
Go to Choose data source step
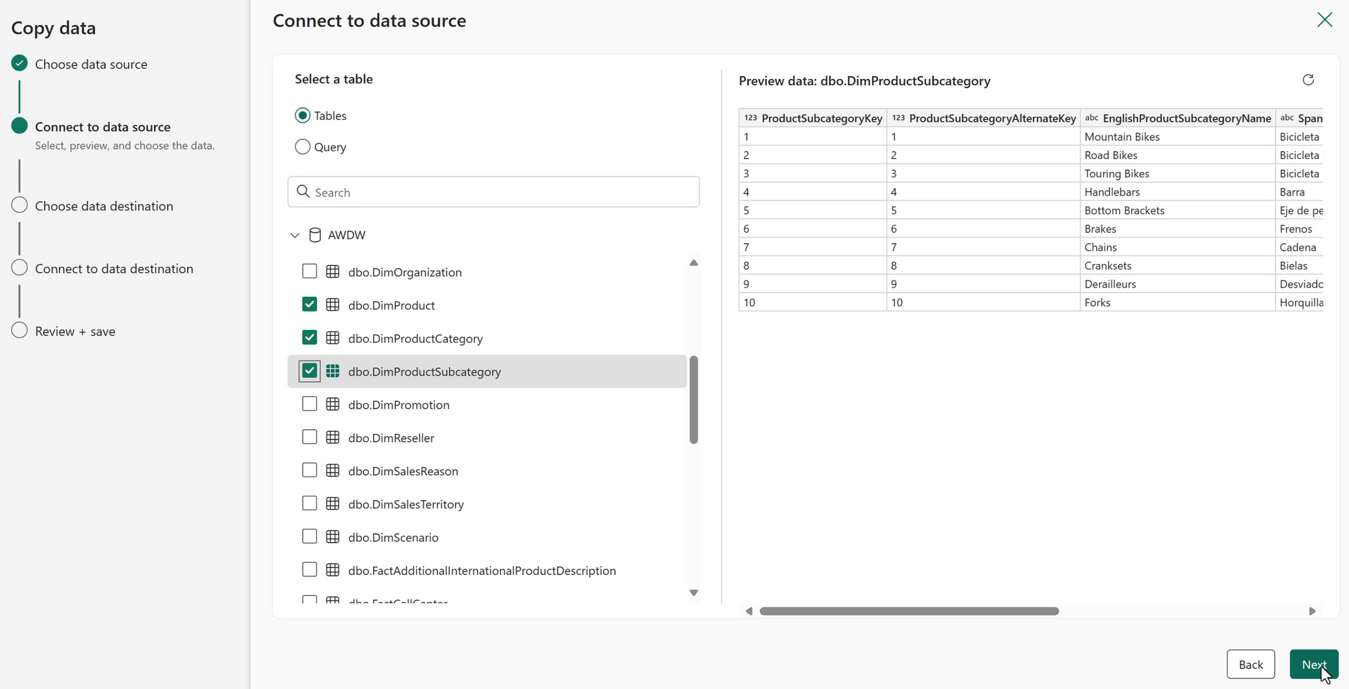(x=90, y=64)
